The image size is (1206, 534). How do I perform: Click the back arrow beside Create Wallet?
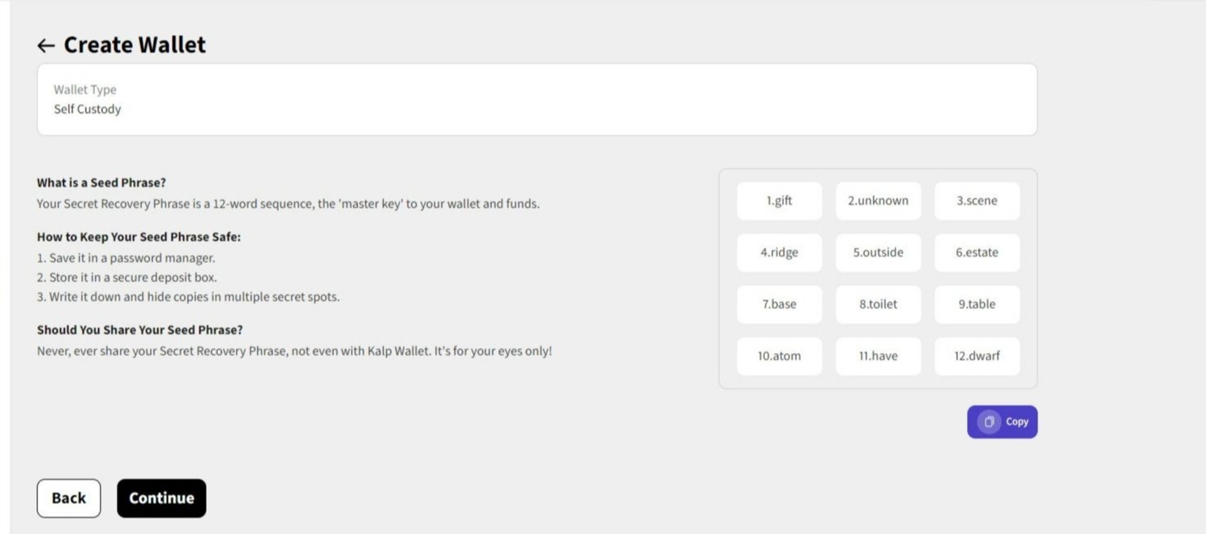[46, 45]
